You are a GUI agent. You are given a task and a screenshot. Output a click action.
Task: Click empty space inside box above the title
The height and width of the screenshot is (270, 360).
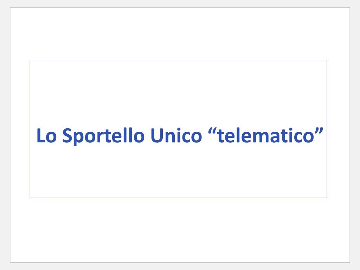point(178,92)
